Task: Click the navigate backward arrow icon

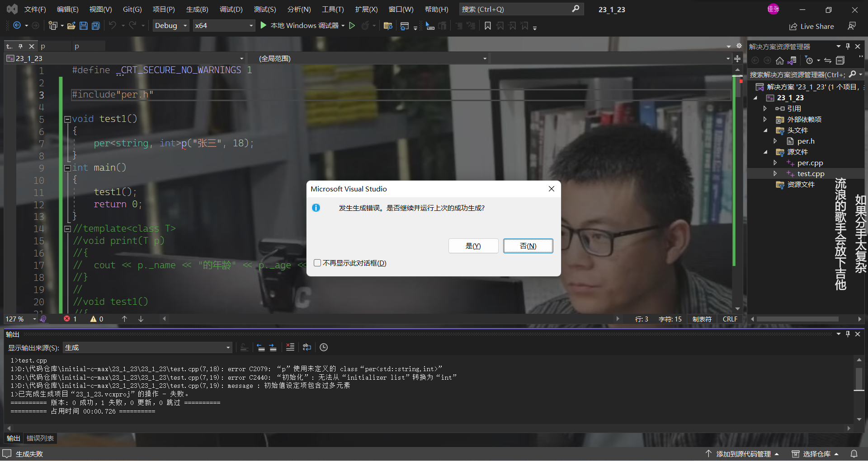Action: (17, 26)
